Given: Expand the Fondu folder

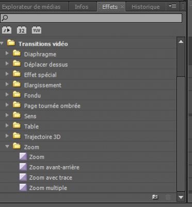Looking at the screenshot, I should (7, 95).
